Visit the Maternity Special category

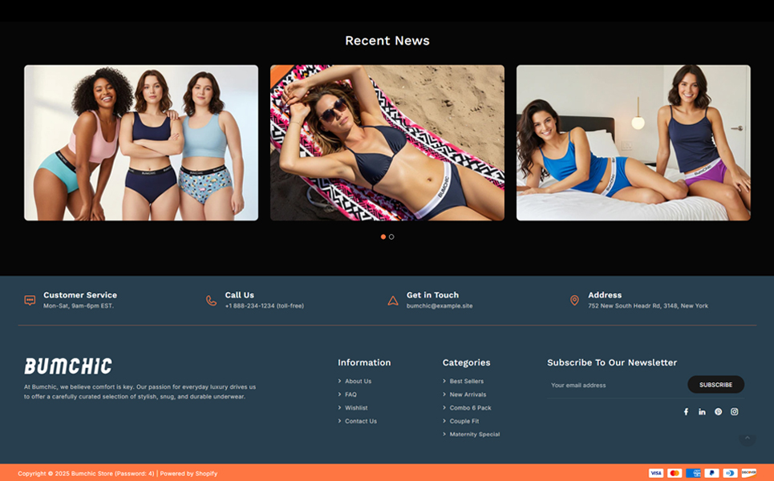click(474, 435)
